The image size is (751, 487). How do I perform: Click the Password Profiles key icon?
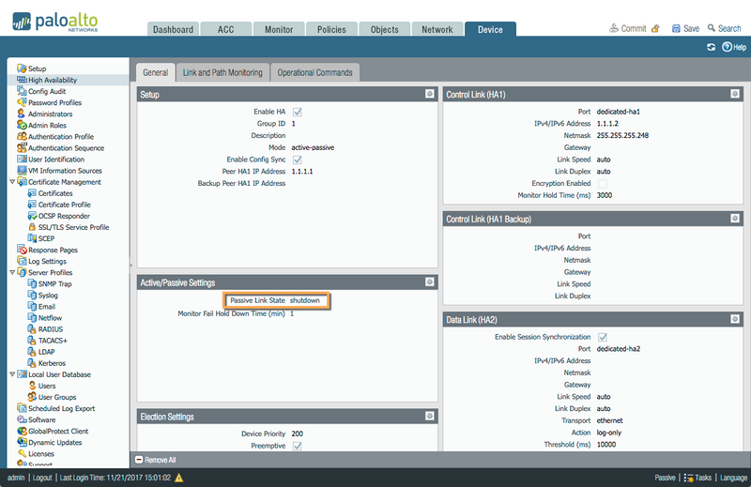click(22, 102)
